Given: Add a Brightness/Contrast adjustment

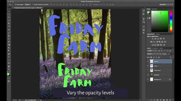Looking at the screenshot, I should pos(152,39).
